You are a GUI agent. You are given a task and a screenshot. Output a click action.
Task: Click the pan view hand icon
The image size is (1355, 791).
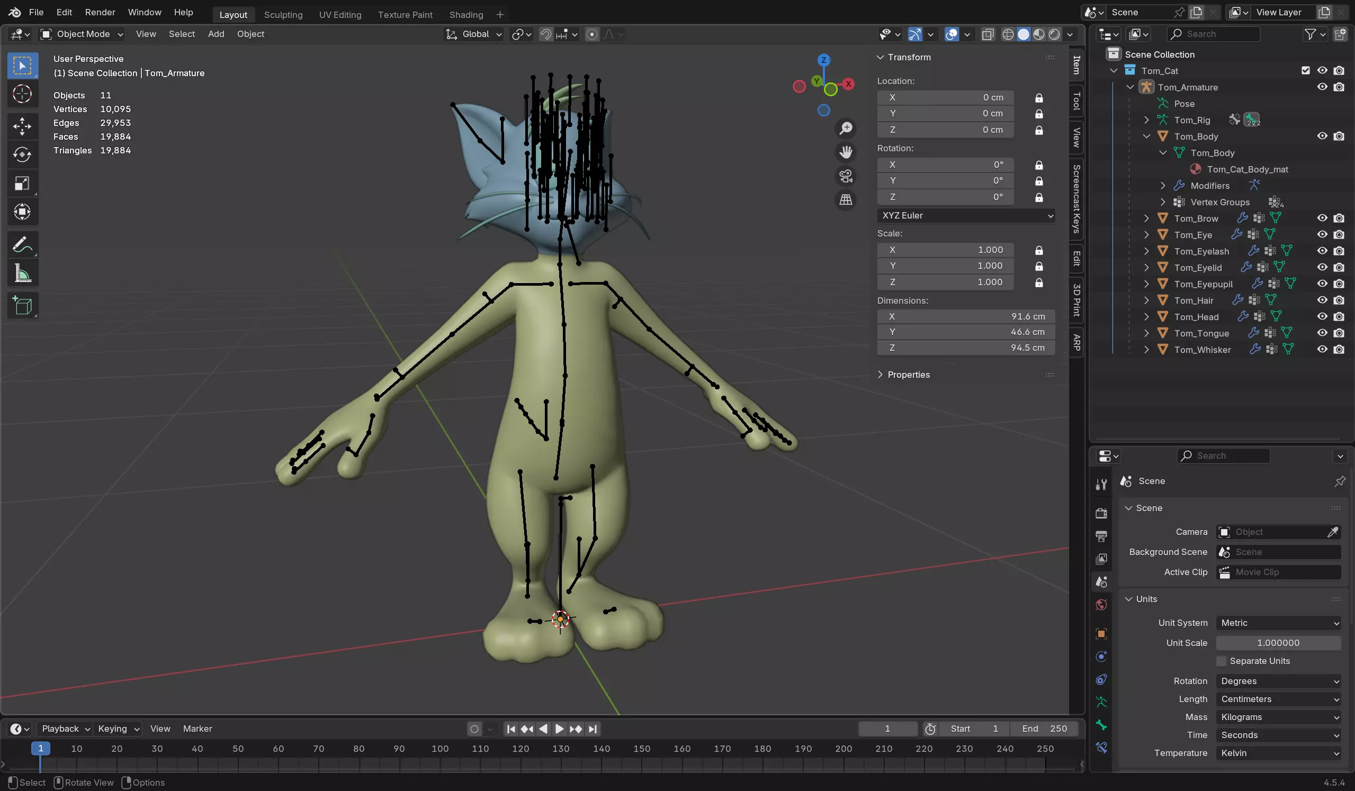[x=846, y=152]
